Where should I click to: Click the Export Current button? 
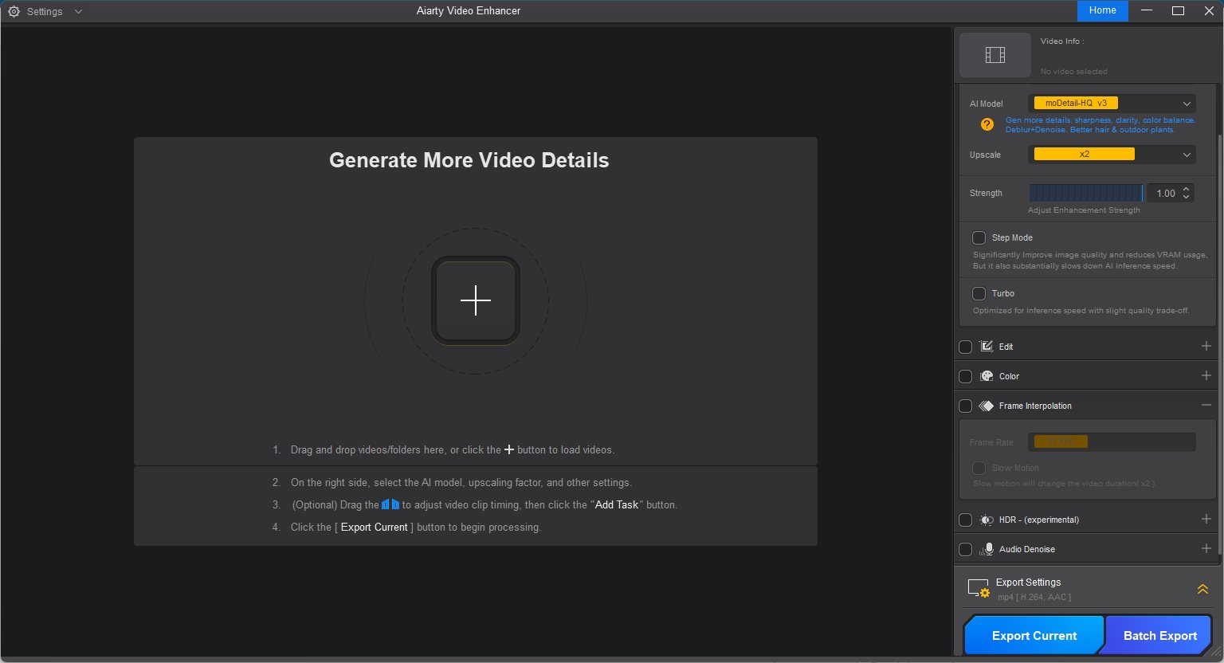(x=1034, y=635)
